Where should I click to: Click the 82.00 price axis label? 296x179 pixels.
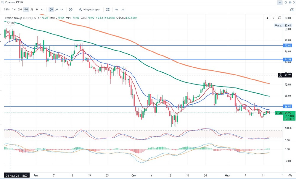click(288, 18)
